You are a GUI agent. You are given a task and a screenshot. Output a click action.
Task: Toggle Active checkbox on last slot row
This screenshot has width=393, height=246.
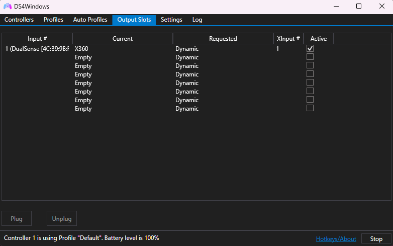coord(310,108)
